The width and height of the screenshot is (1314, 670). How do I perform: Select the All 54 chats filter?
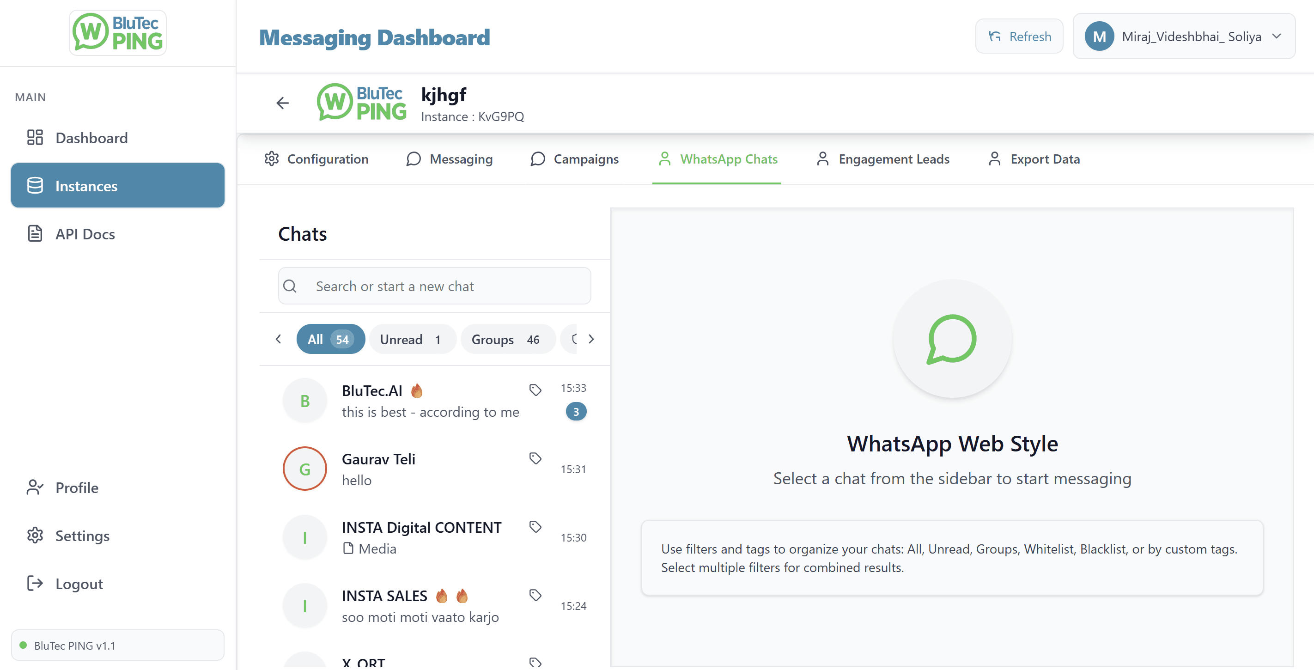[330, 339]
